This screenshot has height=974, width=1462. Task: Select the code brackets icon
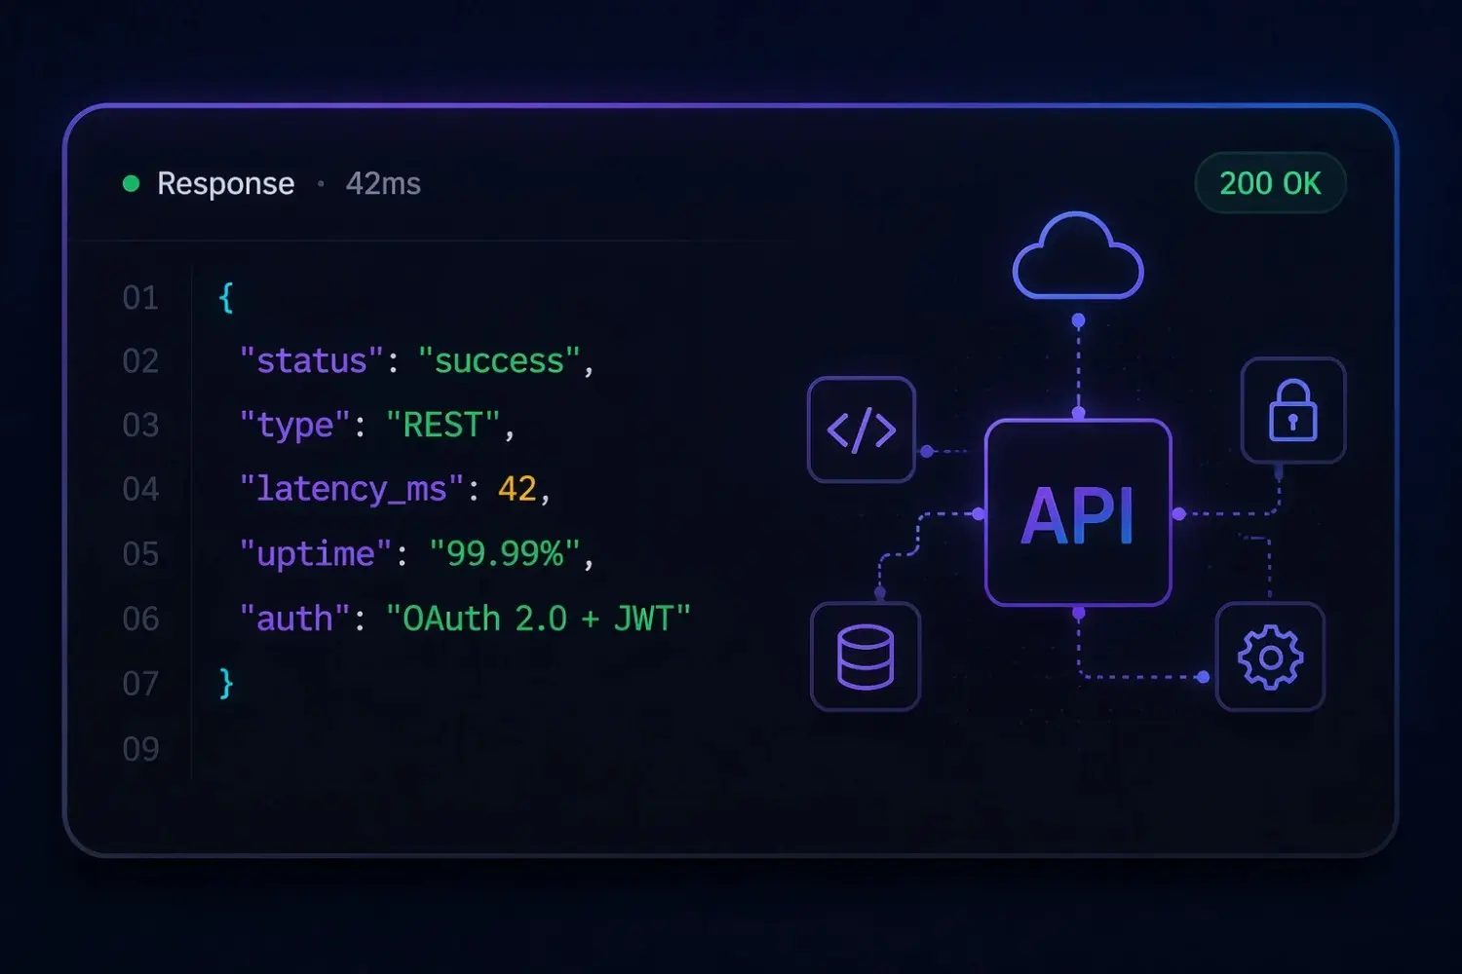click(x=862, y=430)
